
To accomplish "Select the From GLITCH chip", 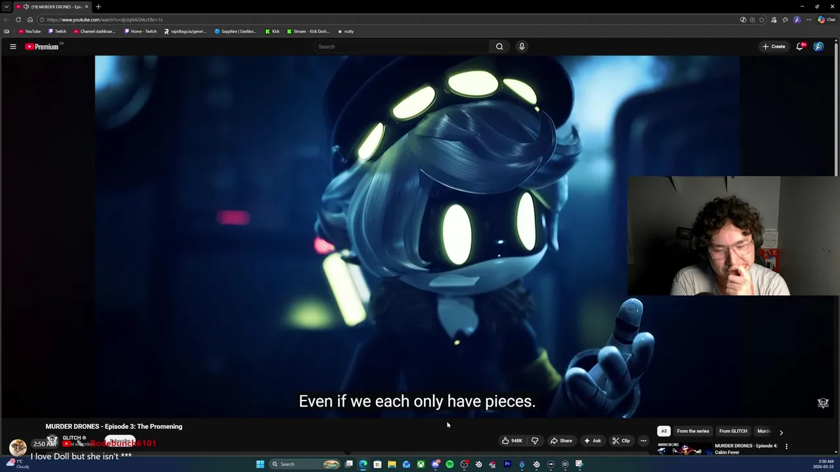I will 733,431.
